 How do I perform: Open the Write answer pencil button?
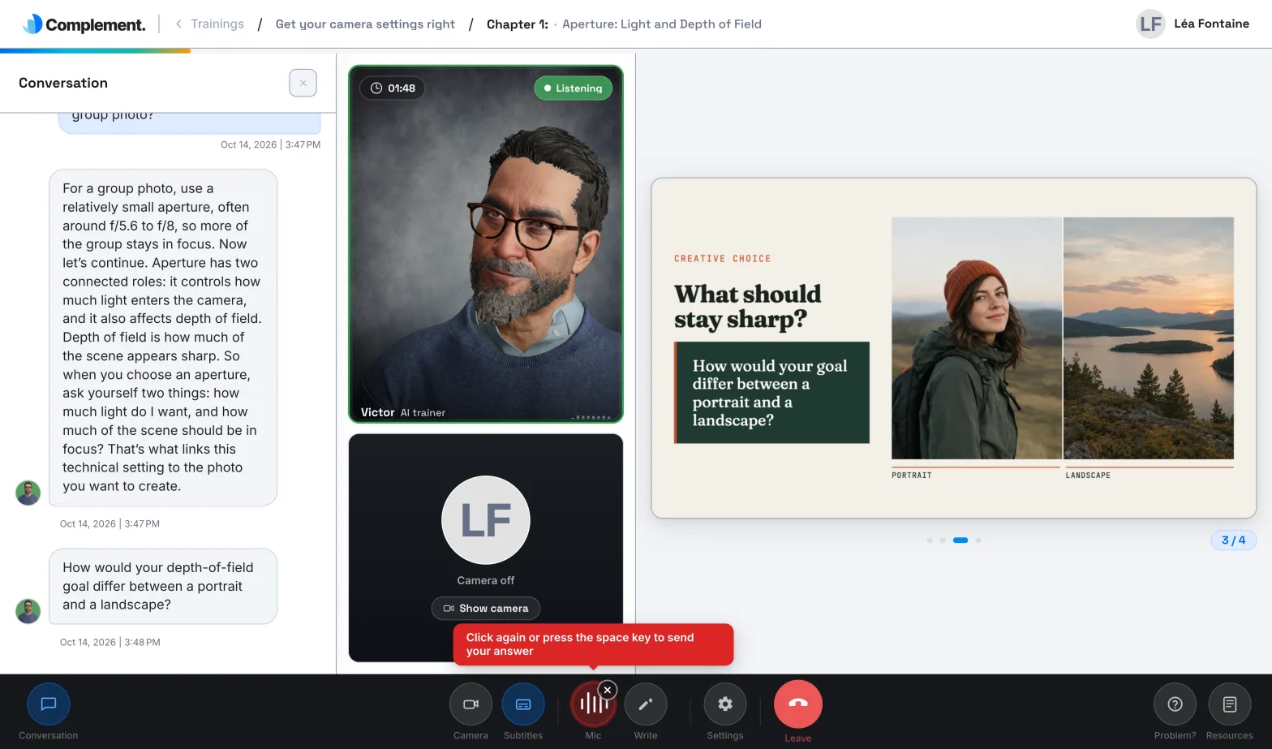tap(646, 704)
